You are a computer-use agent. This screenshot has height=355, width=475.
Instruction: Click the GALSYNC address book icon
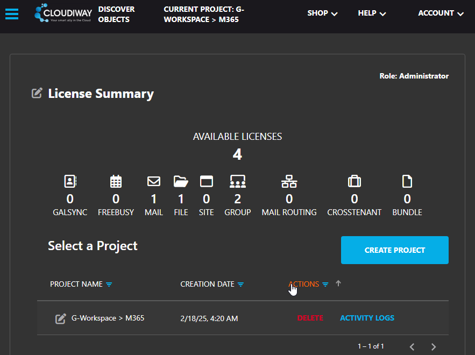[x=70, y=181]
